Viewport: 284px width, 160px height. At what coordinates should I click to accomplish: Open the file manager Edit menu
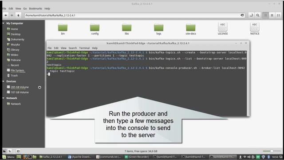11,8
